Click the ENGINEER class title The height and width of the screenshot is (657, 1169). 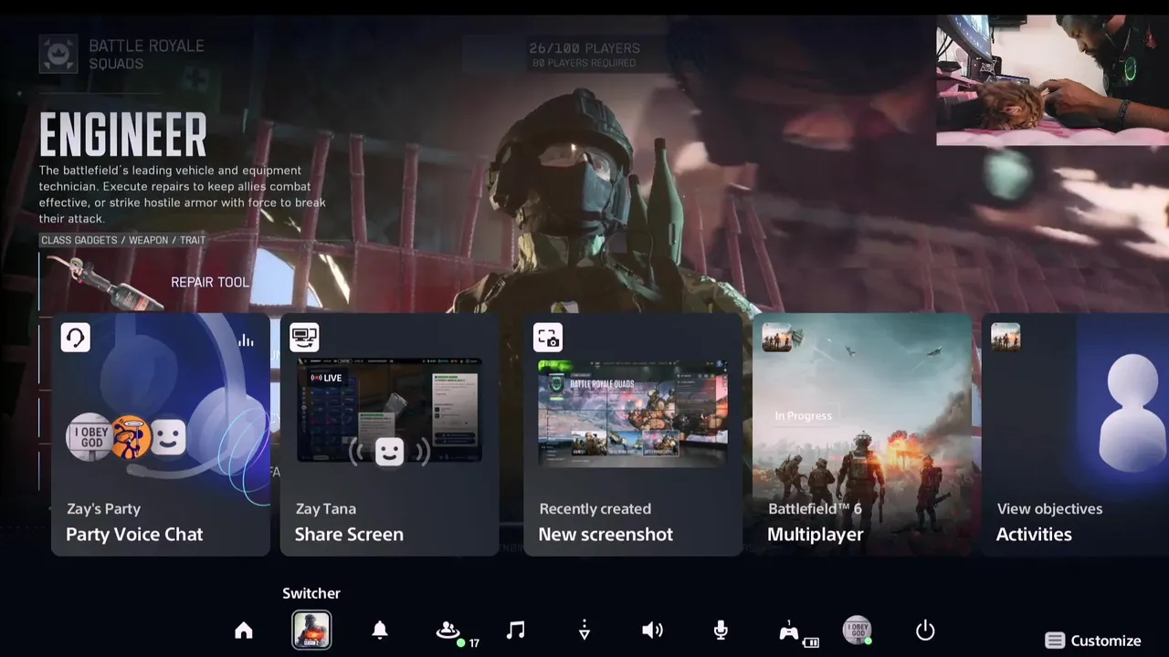coord(123,136)
